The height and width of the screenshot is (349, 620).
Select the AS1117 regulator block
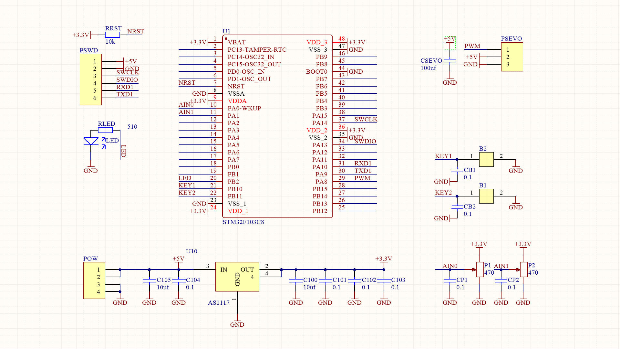[x=237, y=277]
